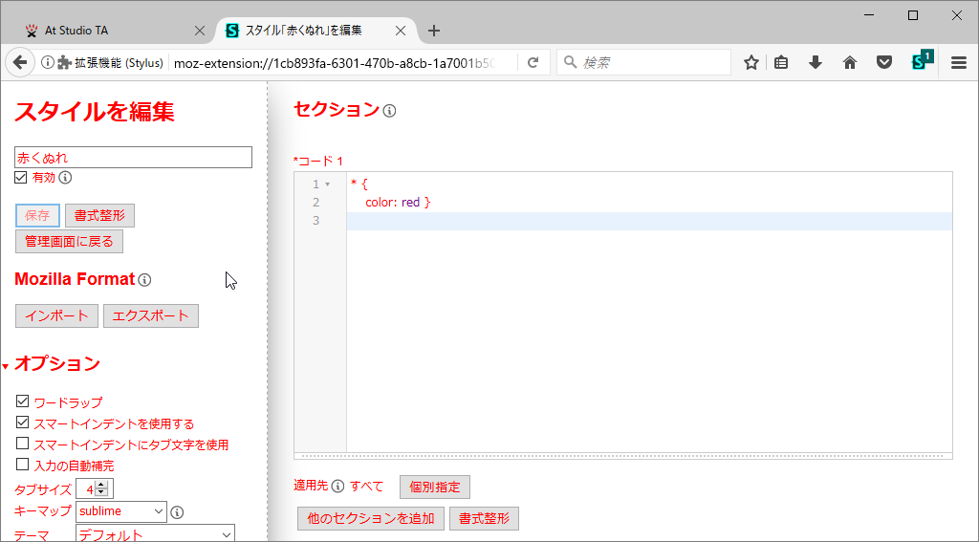Viewport: 979px width, 542px height.
Task: Click the info icon beside セクション heading
Action: [x=389, y=111]
